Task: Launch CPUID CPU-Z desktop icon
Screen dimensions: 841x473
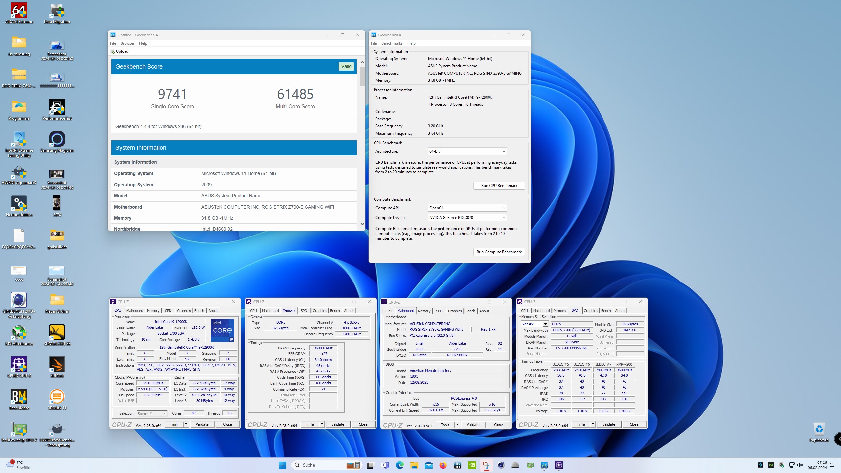Action: (19, 367)
